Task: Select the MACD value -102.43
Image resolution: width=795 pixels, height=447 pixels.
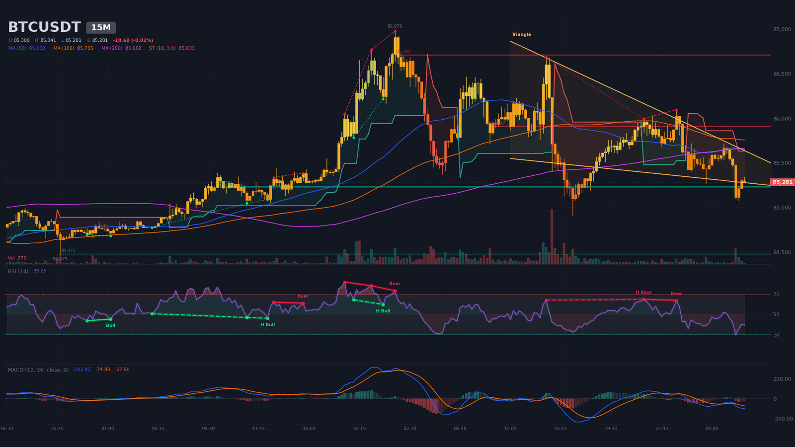Action: click(82, 370)
